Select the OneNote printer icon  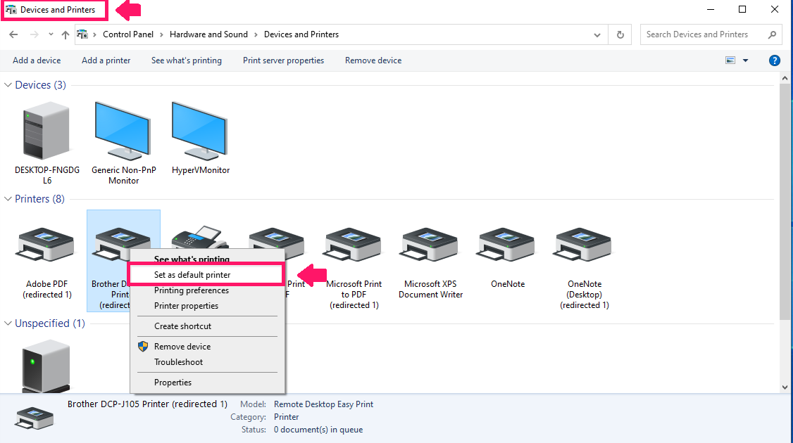click(x=507, y=245)
